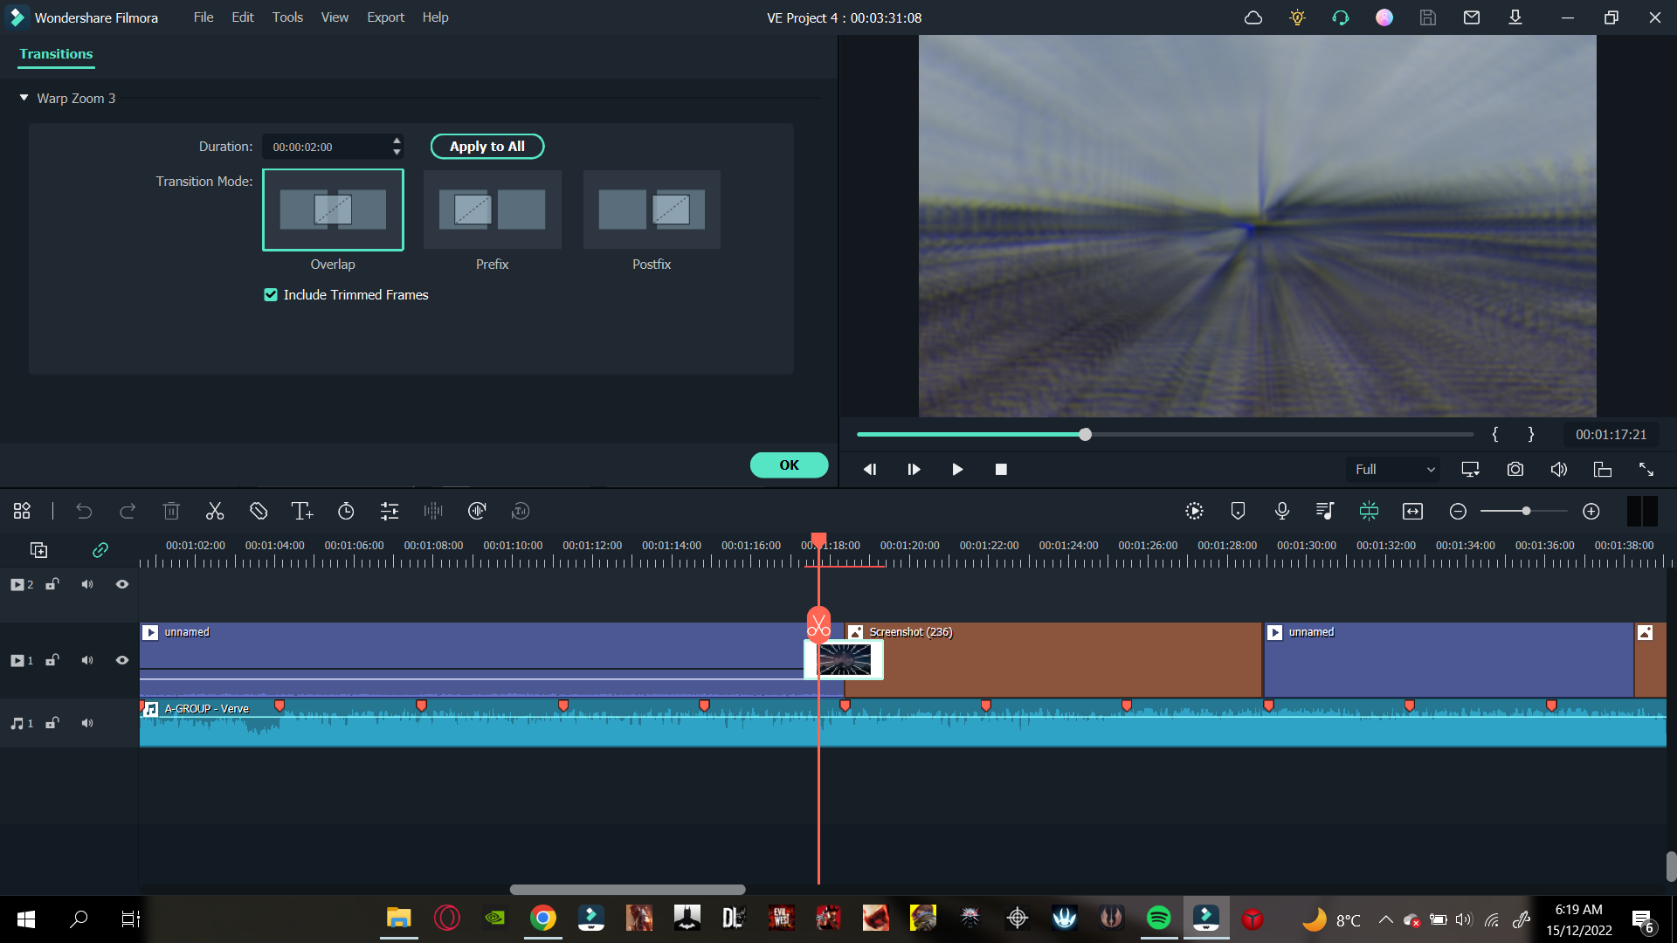Image resolution: width=1677 pixels, height=943 pixels.
Task: Toggle mute icon on audio track
Action: [x=87, y=723]
